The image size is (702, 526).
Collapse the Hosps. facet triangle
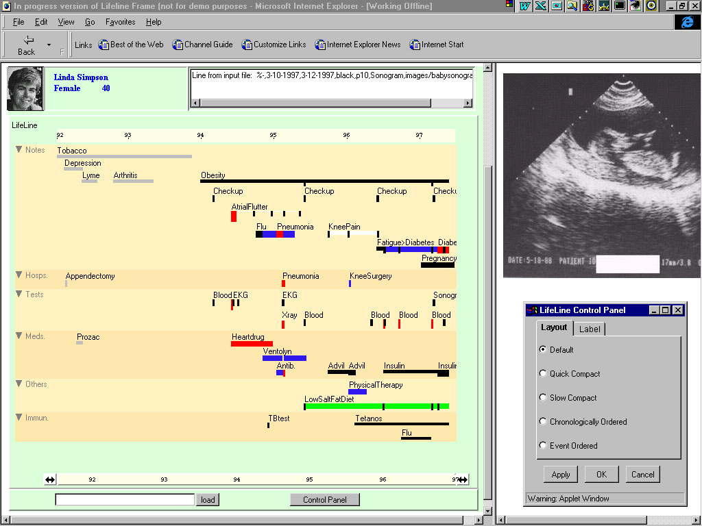point(19,275)
